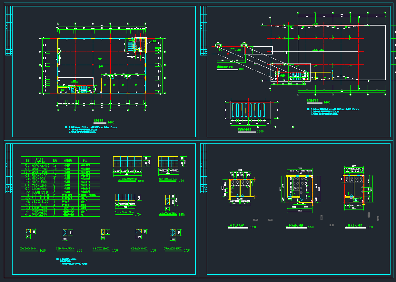396x282 pixels.
Task: Select the M1 row in schedule table
Action: pyautogui.click(x=60, y=195)
